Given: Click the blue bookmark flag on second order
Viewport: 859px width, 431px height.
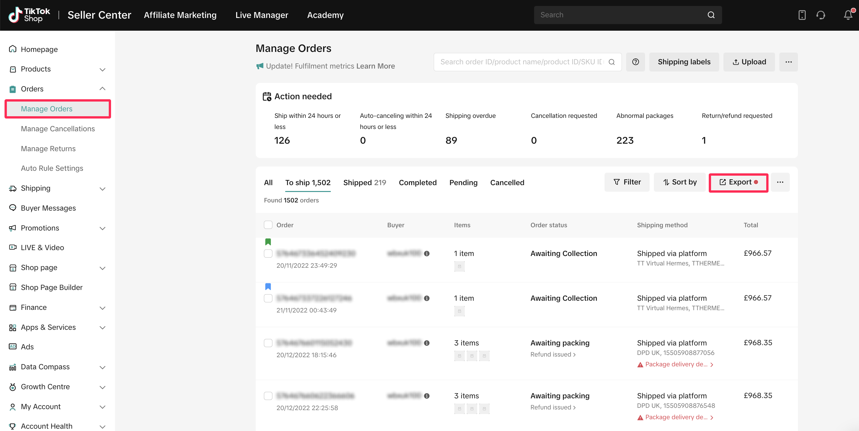Looking at the screenshot, I should (x=268, y=286).
